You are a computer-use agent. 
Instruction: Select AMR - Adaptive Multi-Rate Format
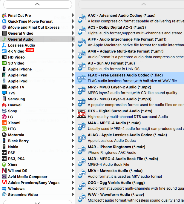click(130, 54)
